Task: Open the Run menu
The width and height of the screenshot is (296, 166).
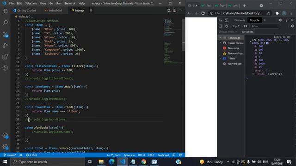Action: 59,3
